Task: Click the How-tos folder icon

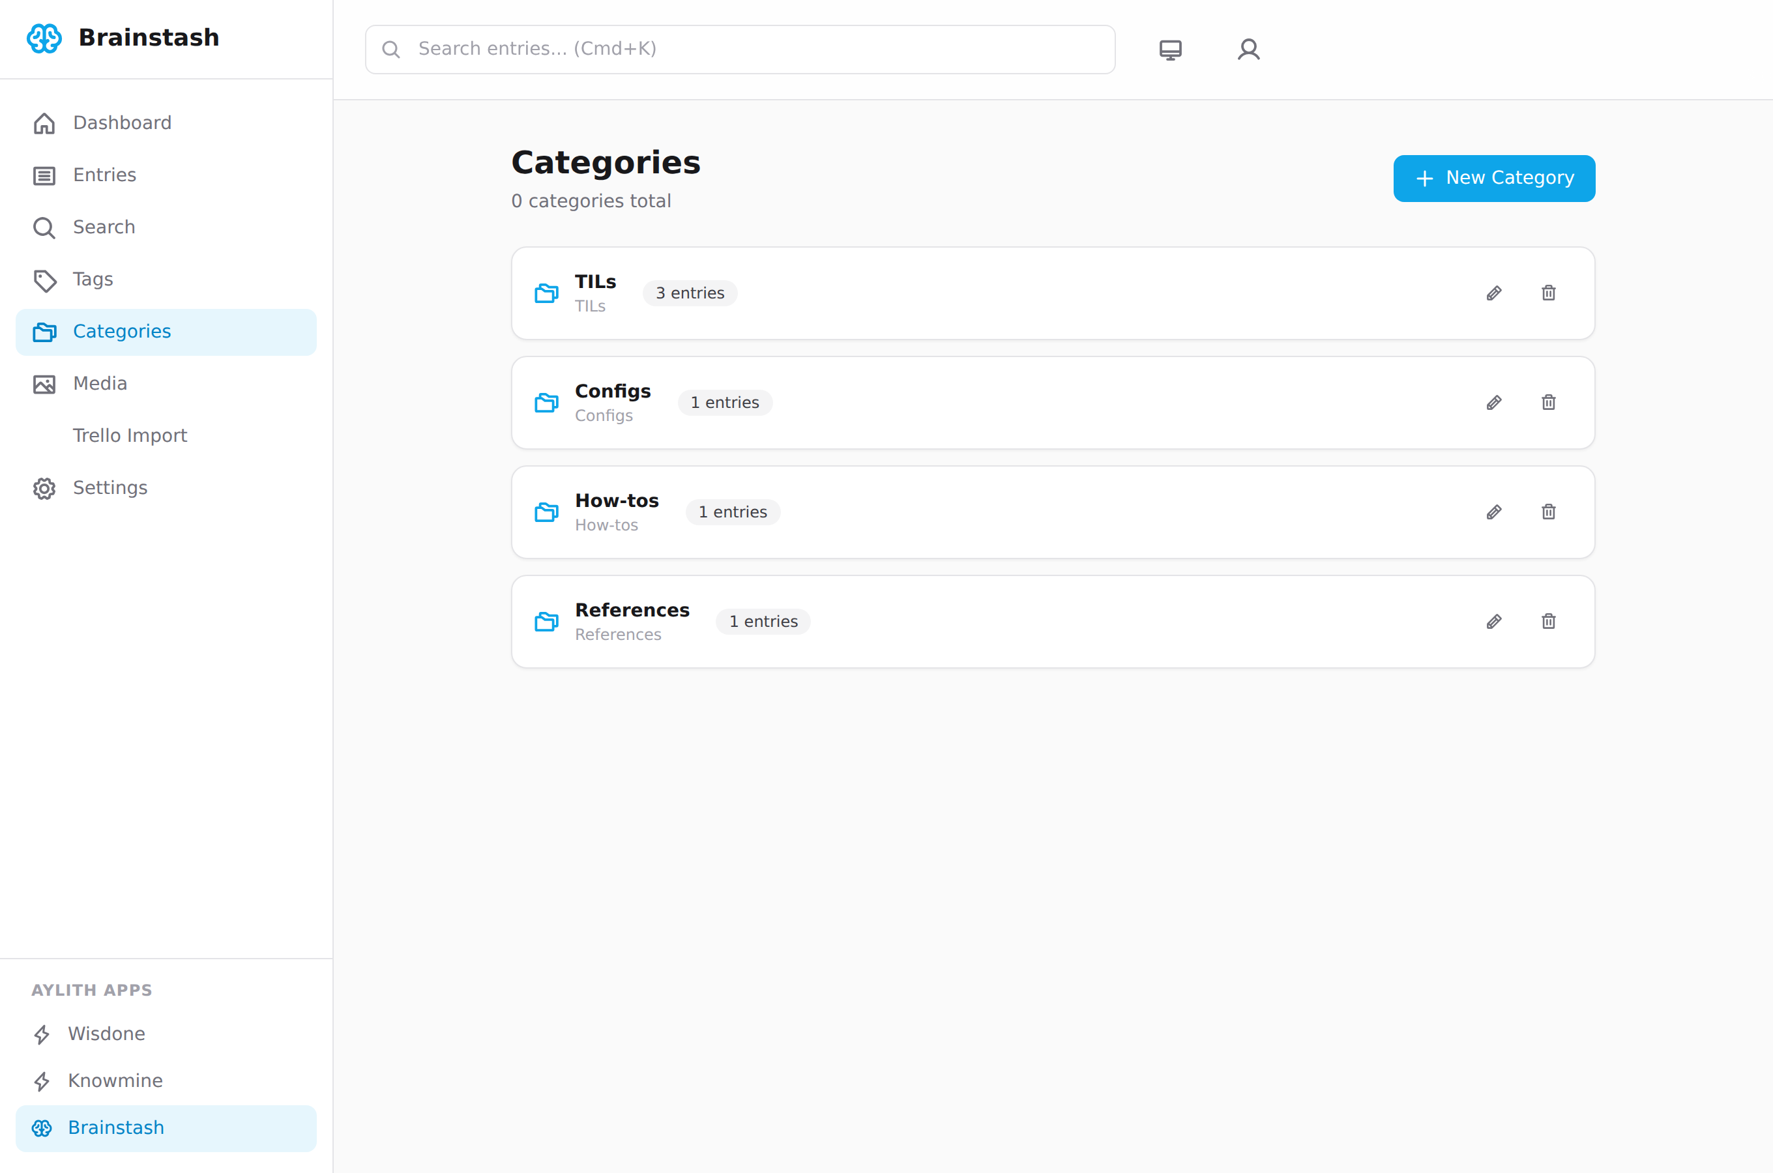Action: [x=546, y=512]
